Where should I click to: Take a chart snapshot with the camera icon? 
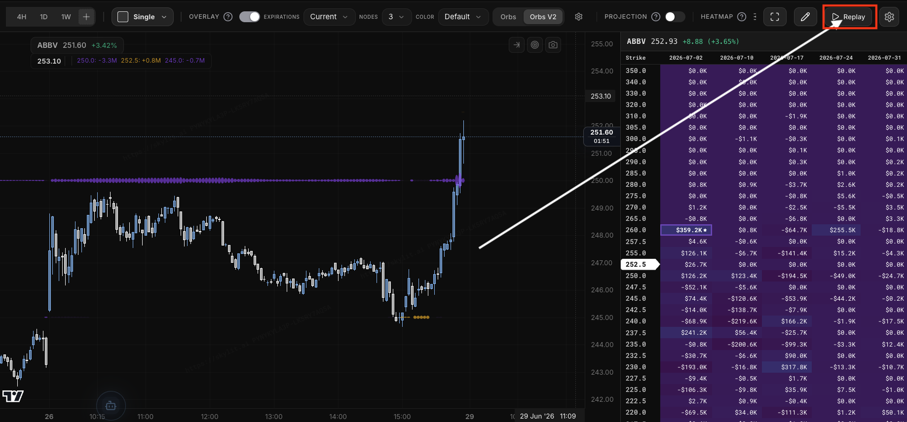click(553, 45)
